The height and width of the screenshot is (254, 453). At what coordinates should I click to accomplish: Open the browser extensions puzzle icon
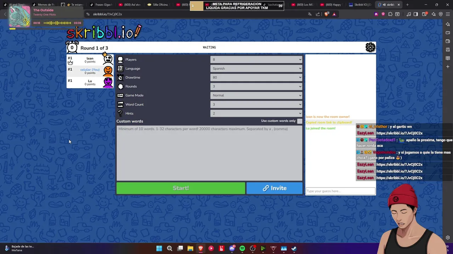click(390, 14)
